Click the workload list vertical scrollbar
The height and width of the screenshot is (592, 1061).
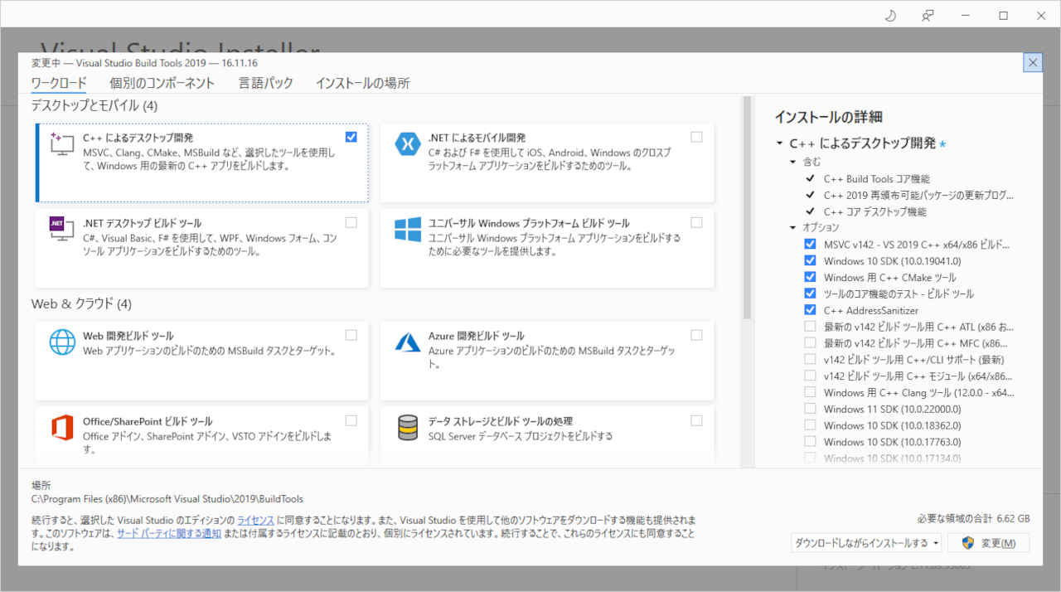[746, 207]
